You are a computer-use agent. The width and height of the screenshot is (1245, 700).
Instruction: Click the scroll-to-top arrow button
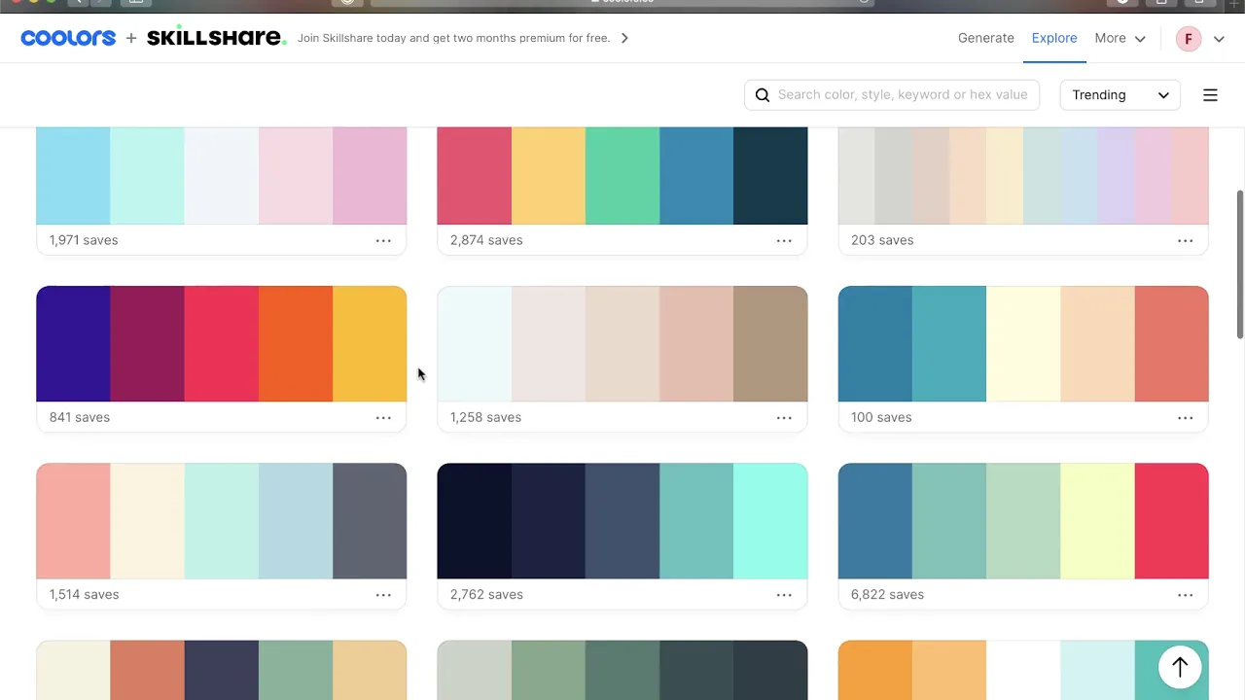coord(1180,667)
